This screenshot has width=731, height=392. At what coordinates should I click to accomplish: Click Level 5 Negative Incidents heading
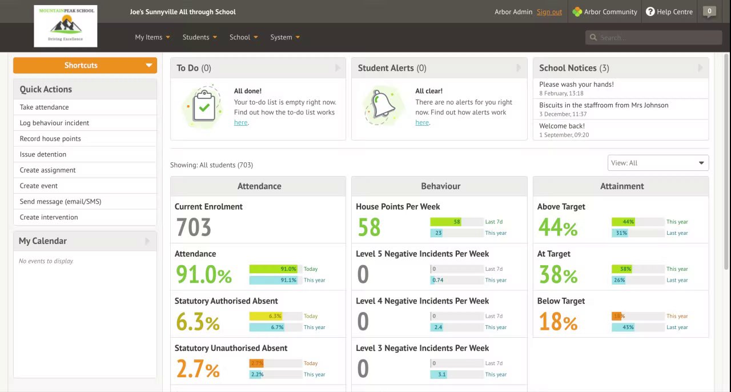[422, 254]
